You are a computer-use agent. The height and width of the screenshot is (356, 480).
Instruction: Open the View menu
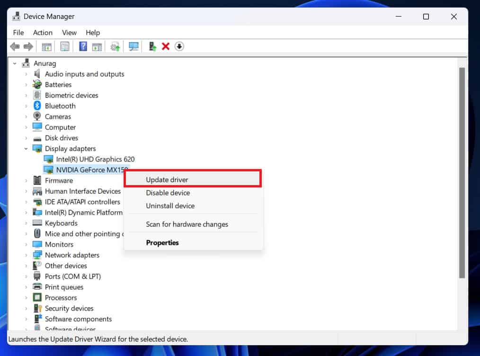pyautogui.click(x=69, y=33)
